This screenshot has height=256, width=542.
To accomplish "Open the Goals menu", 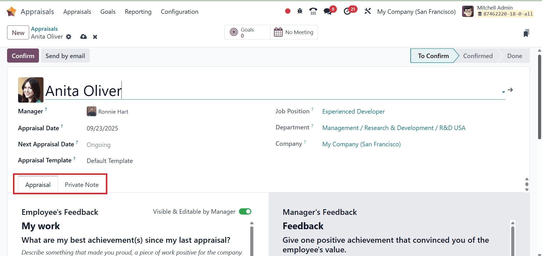I will point(108,12).
